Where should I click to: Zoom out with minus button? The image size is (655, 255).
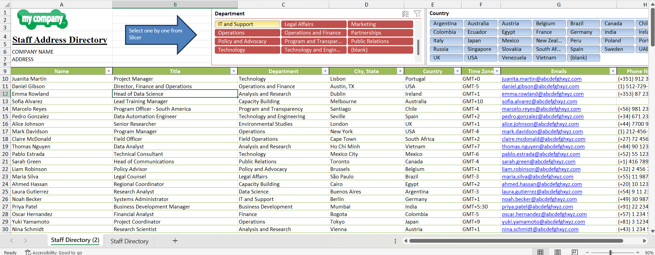588,253
